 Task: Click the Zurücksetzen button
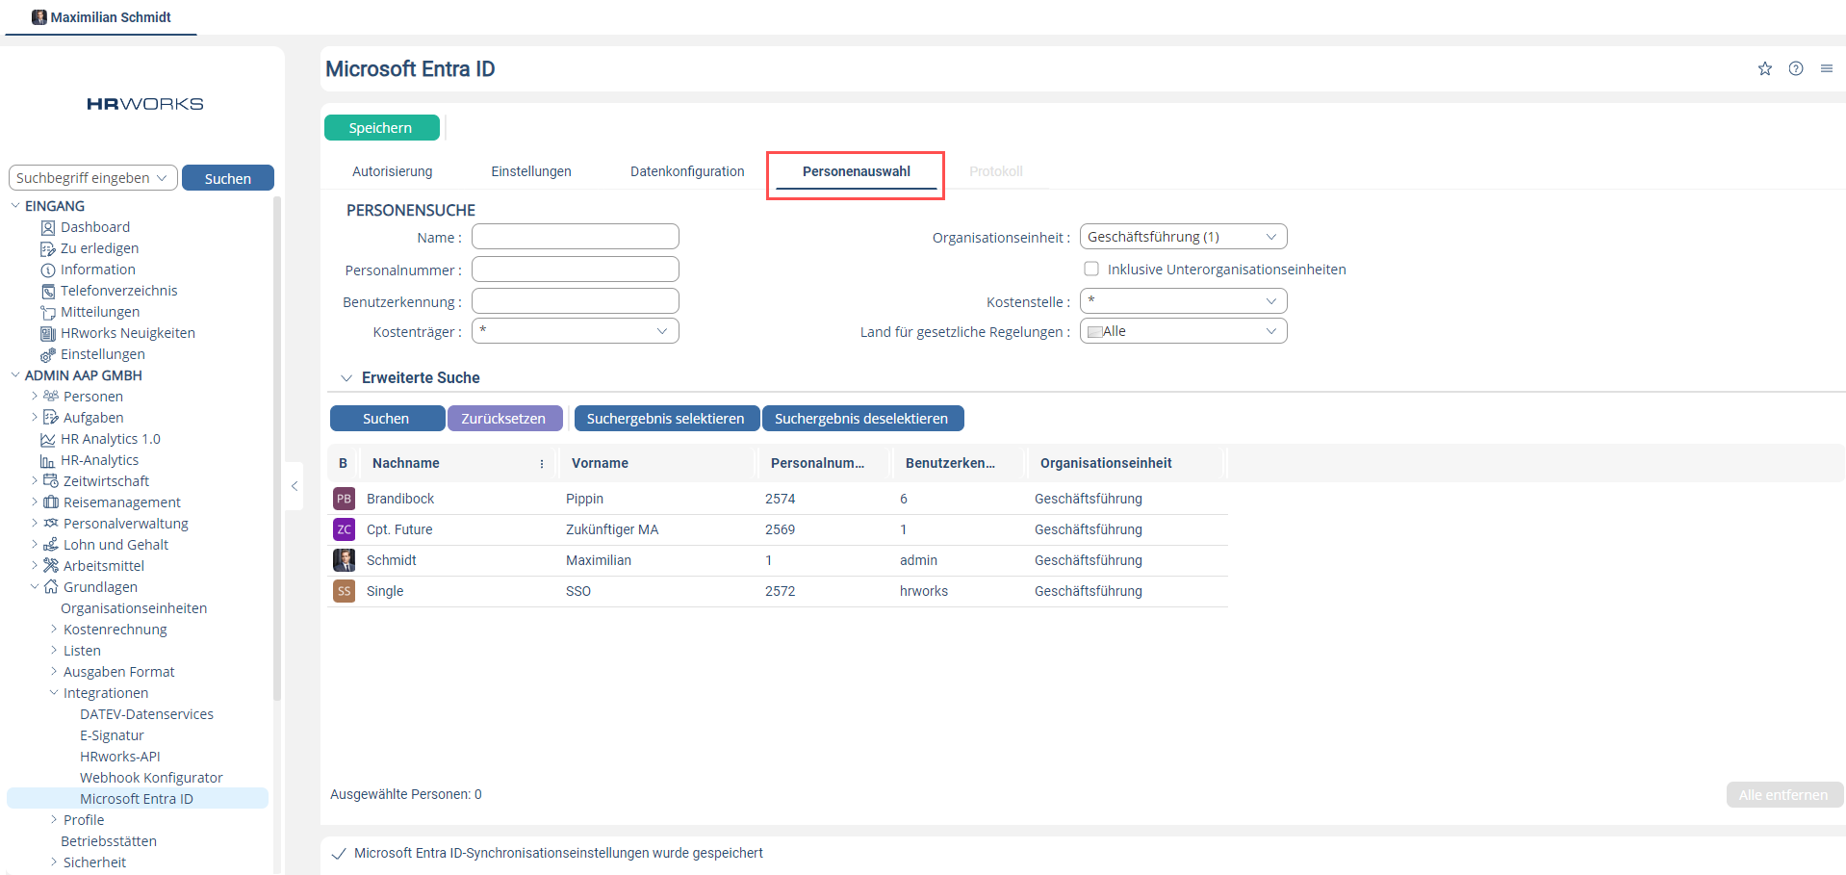coord(504,419)
